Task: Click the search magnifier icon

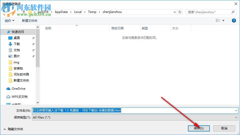Action: [x=233, y=12]
